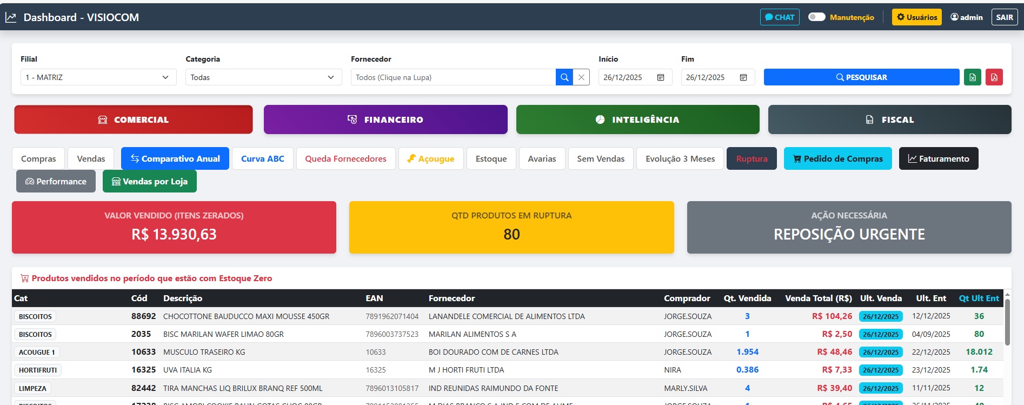Click the SAIR logout button
This screenshot has height=405, width=1024.
[1004, 17]
